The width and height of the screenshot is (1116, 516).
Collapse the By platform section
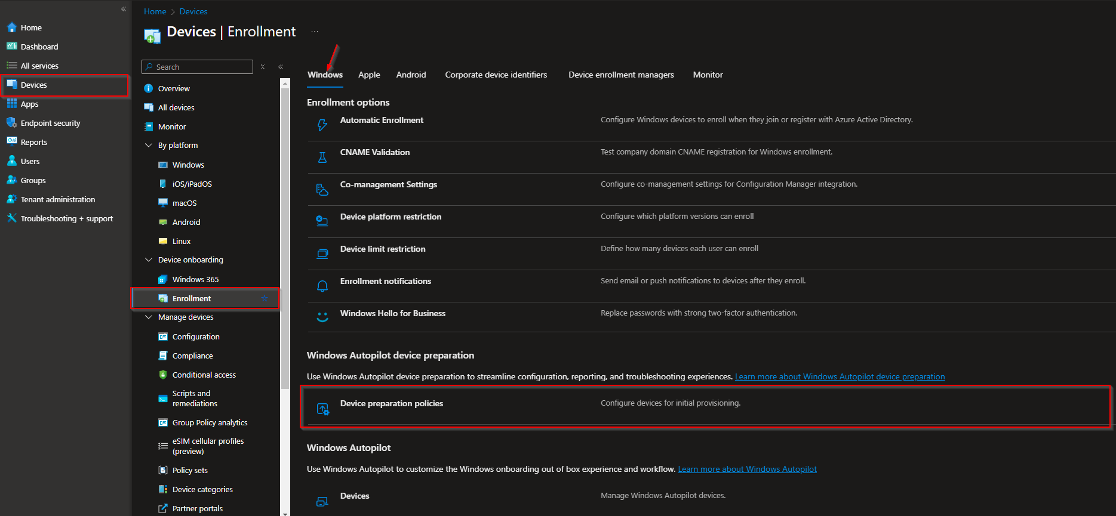tap(149, 145)
